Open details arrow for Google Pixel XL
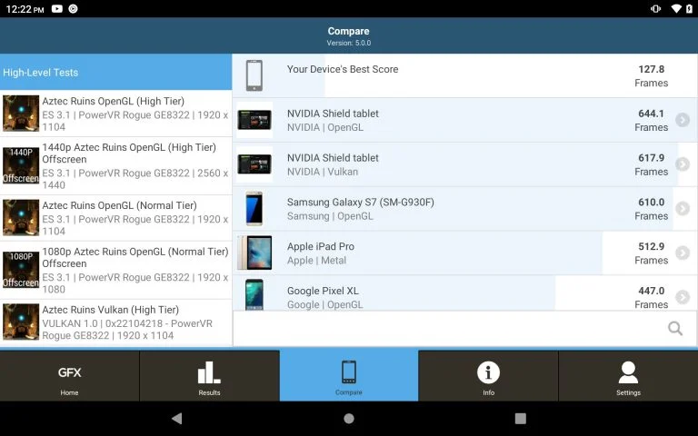Image resolution: width=698 pixels, height=436 pixels. coord(683,297)
